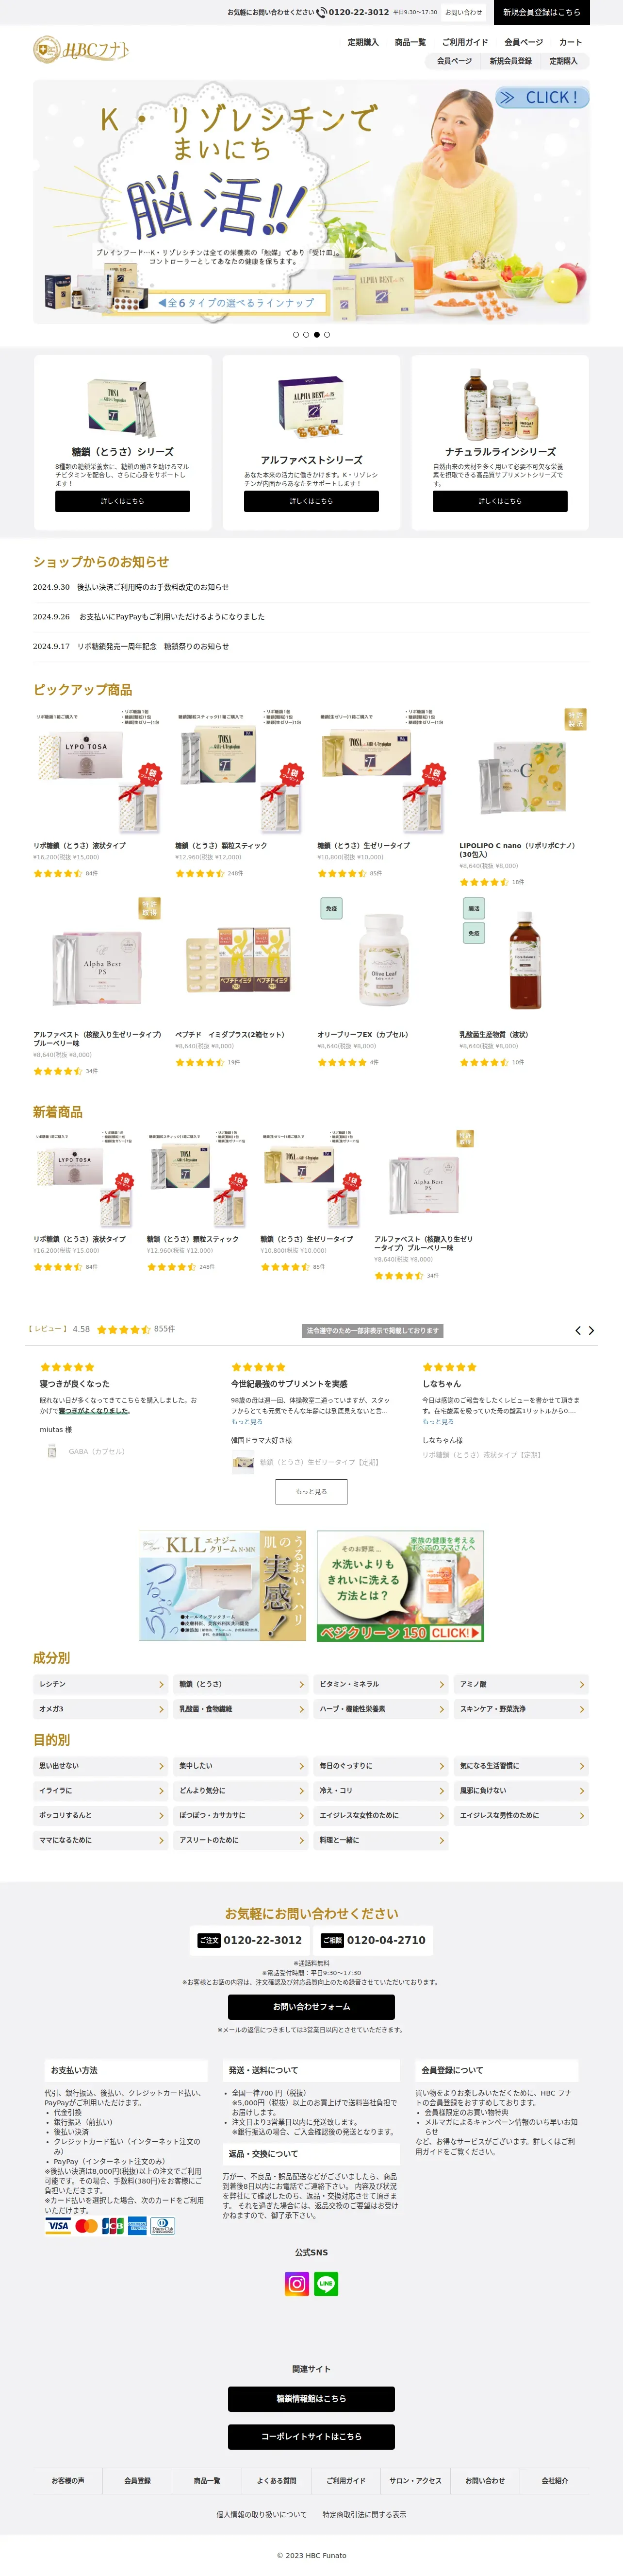Go to previous review with left arrow

pos(577,1330)
